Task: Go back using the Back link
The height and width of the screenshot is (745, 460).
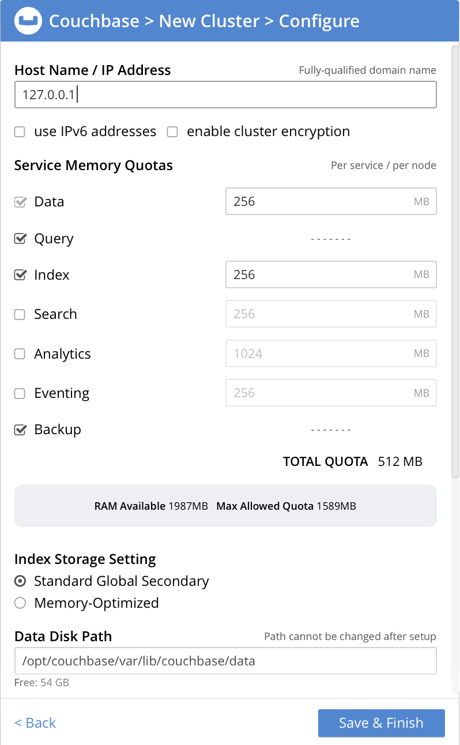Action: click(x=35, y=723)
